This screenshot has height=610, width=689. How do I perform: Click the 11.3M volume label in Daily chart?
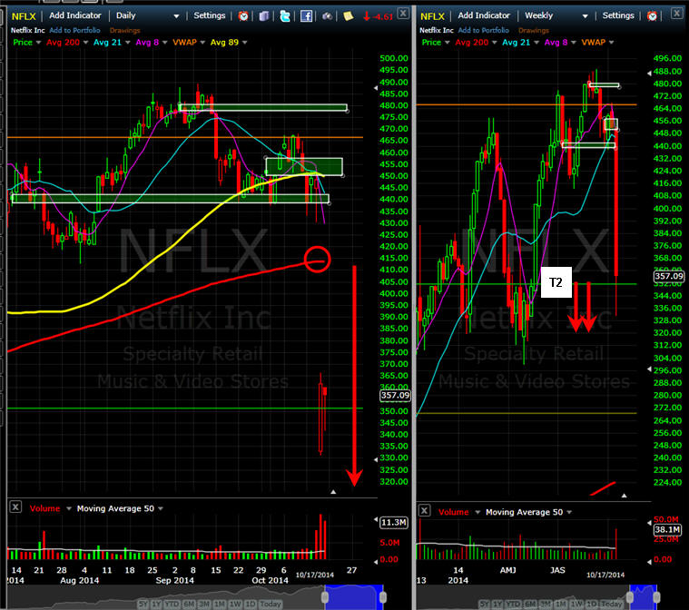pyautogui.click(x=394, y=522)
